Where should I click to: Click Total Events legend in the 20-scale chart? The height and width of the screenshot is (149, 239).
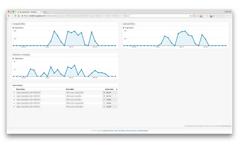(x=18, y=58)
